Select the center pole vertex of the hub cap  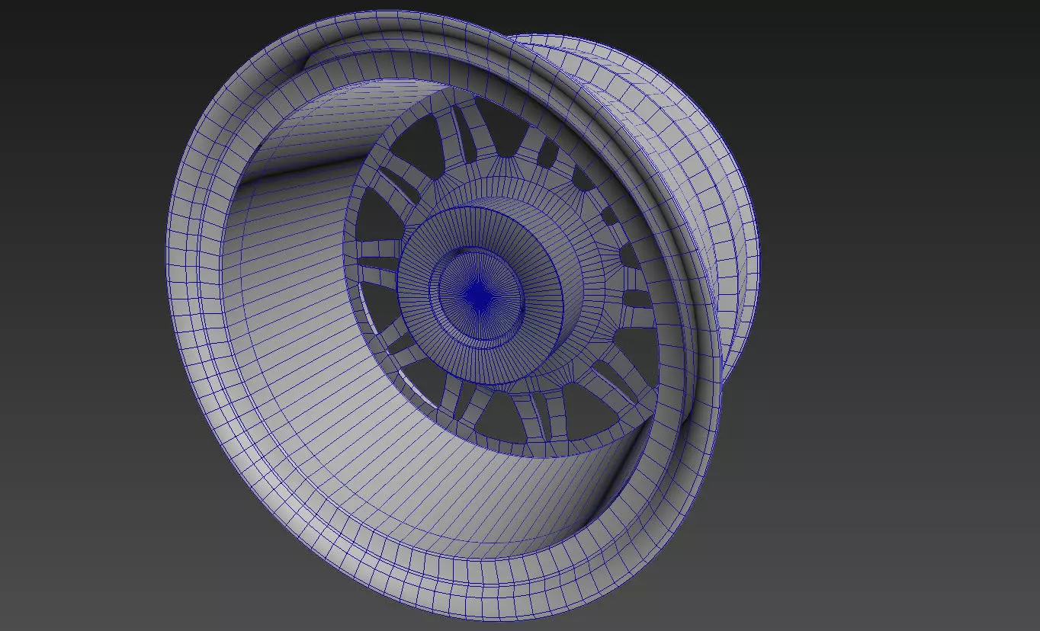tap(479, 296)
